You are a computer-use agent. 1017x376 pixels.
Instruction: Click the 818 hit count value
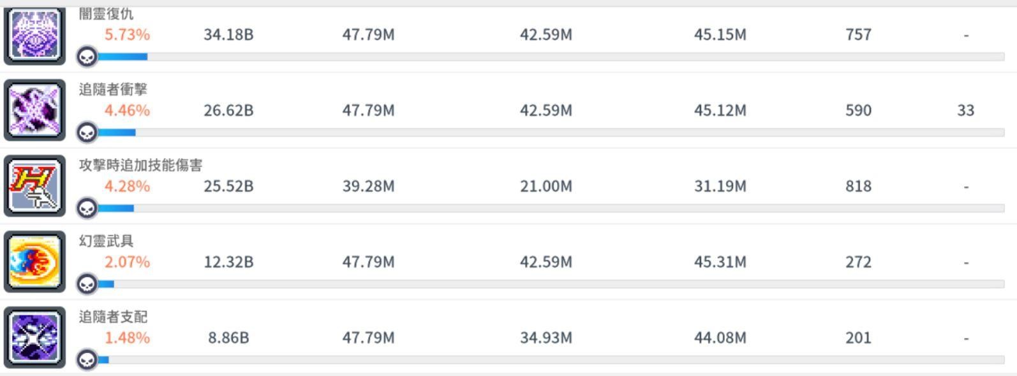(x=858, y=186)
